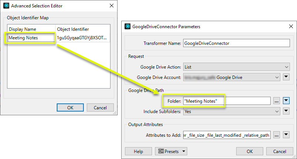Open the folder browse ellipsis button
297x159 pixels.
(x=276, y=101)
